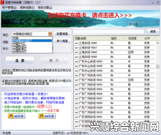The height and width of the screenshot is (135, 161).
Task: Click the 单个测速 button
Action: [x=62, y=41]
